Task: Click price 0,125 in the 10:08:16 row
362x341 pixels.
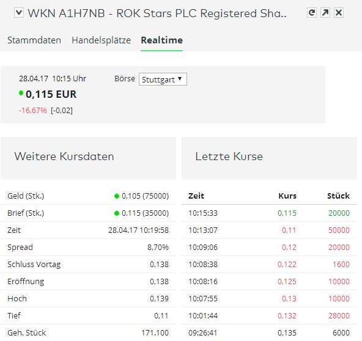Action: coord(287,282)
